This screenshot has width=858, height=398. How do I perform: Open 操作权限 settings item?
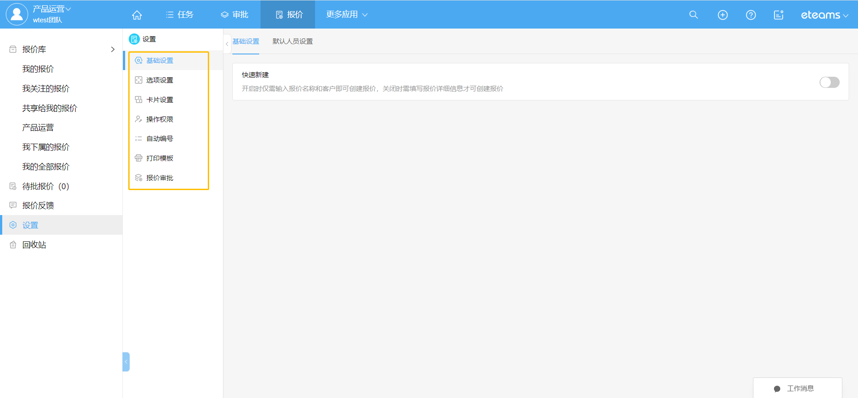pyautogui.click(x=160, y=119)
